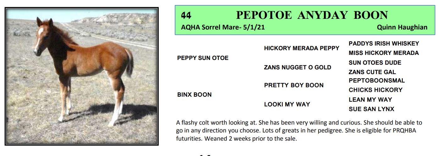This screenshot has height=156, width=448.
Task: Click the foal photograph
Action: click(x=82, y=76)
